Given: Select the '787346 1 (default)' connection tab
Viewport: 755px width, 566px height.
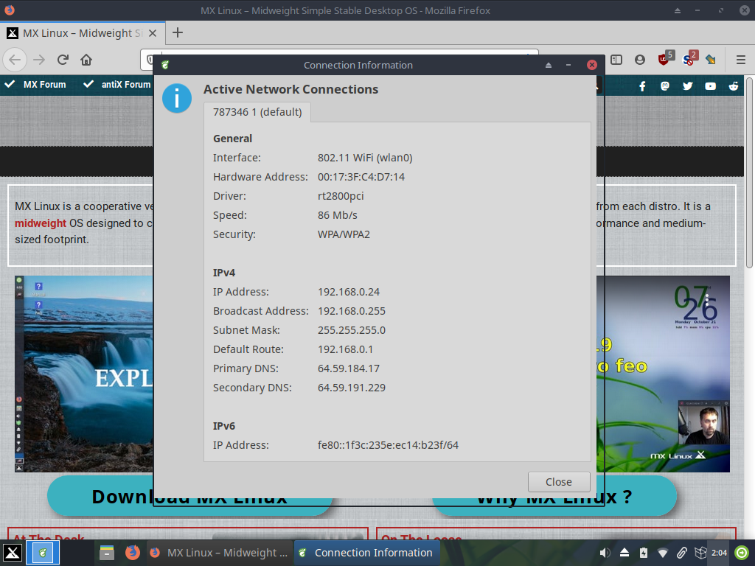Looking at the screenshot, I should coord(257,112).
